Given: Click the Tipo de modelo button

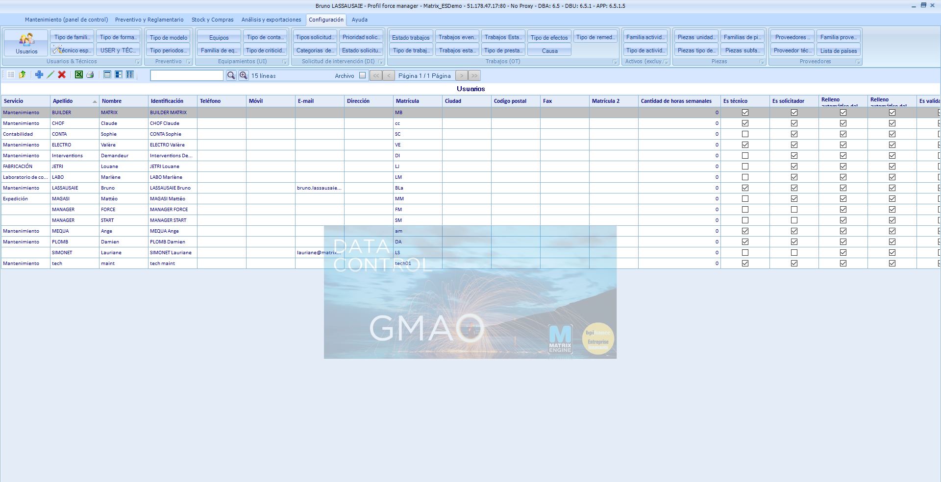Looking at the screenshot, I should pyautogui.click(x=169, y=37).
